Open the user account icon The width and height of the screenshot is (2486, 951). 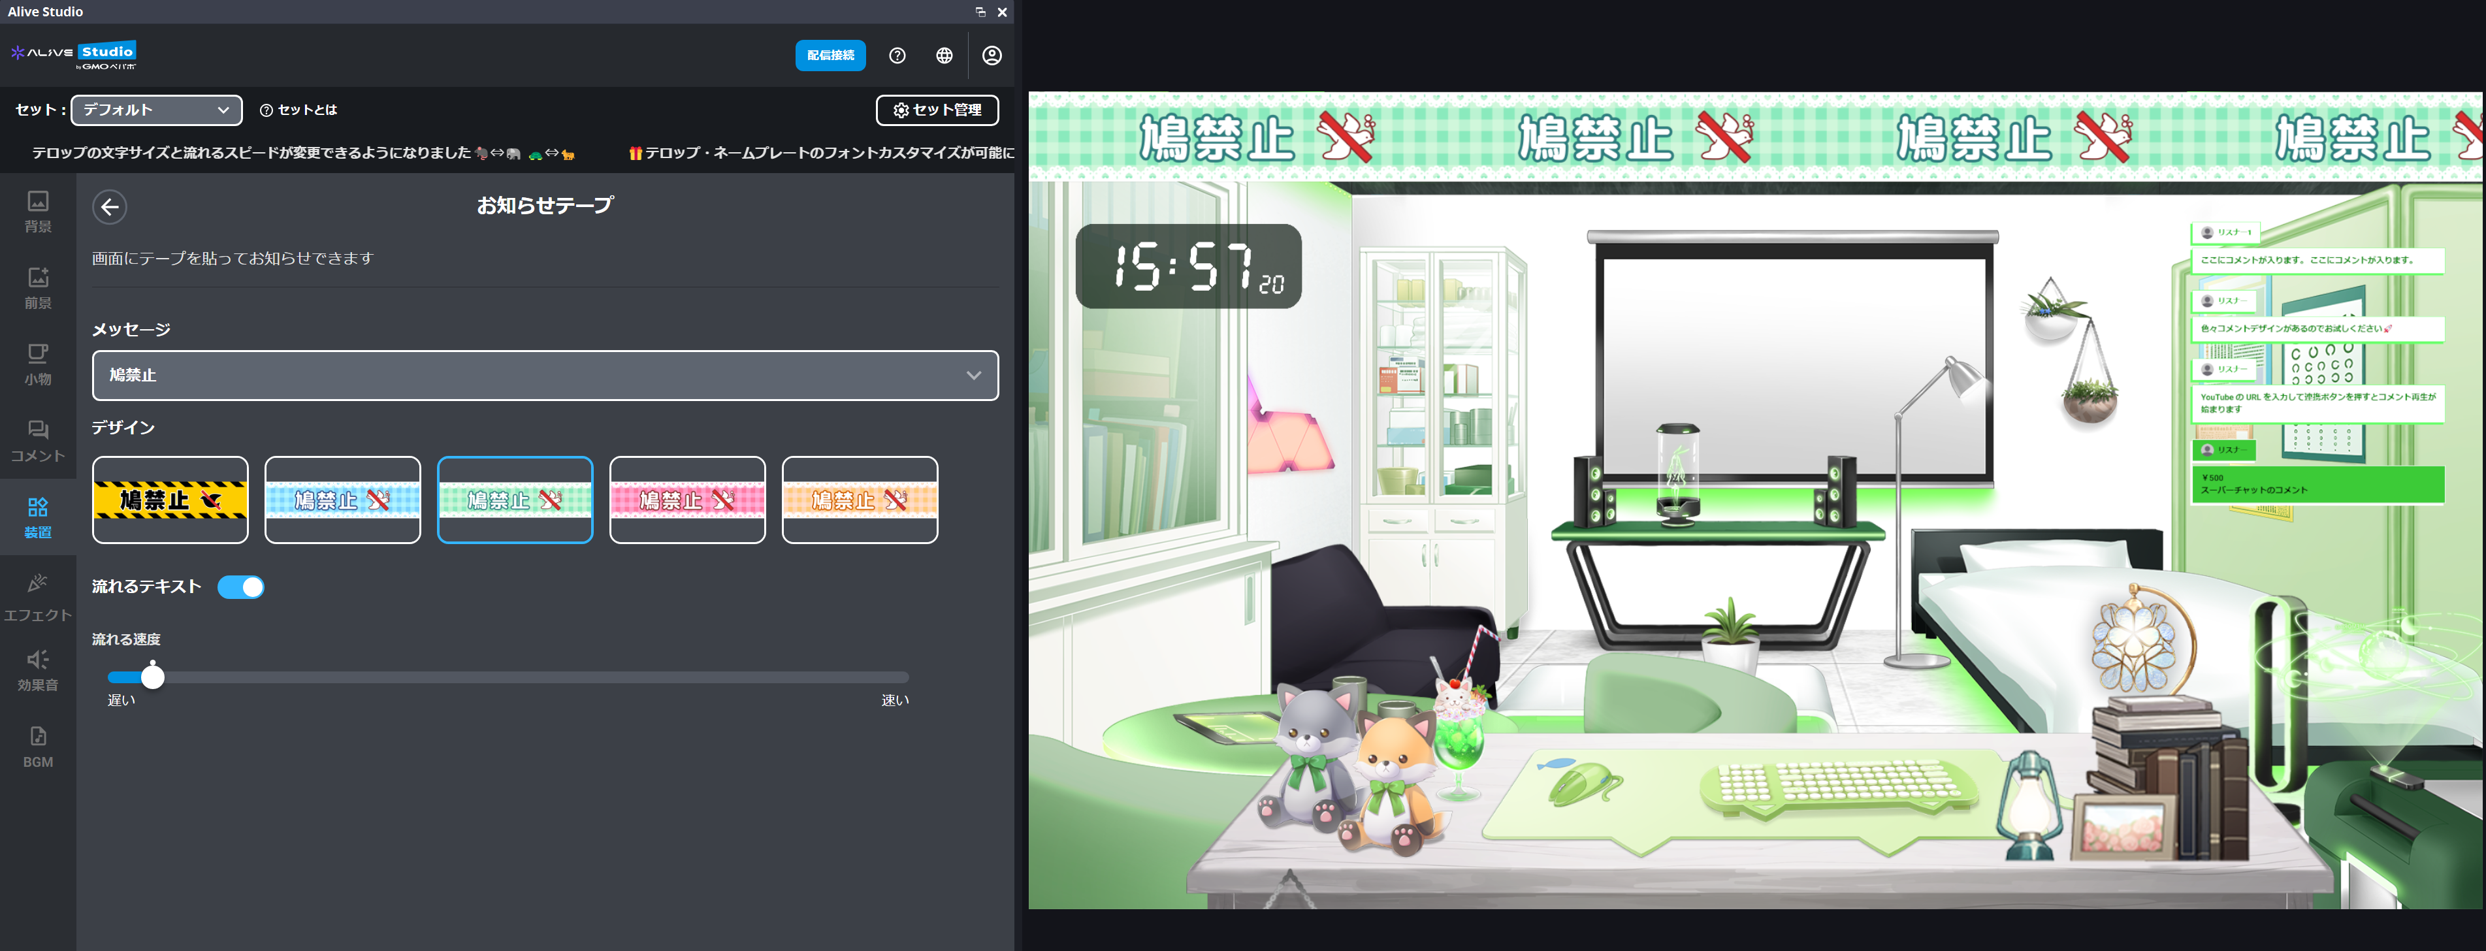point(991,56)
